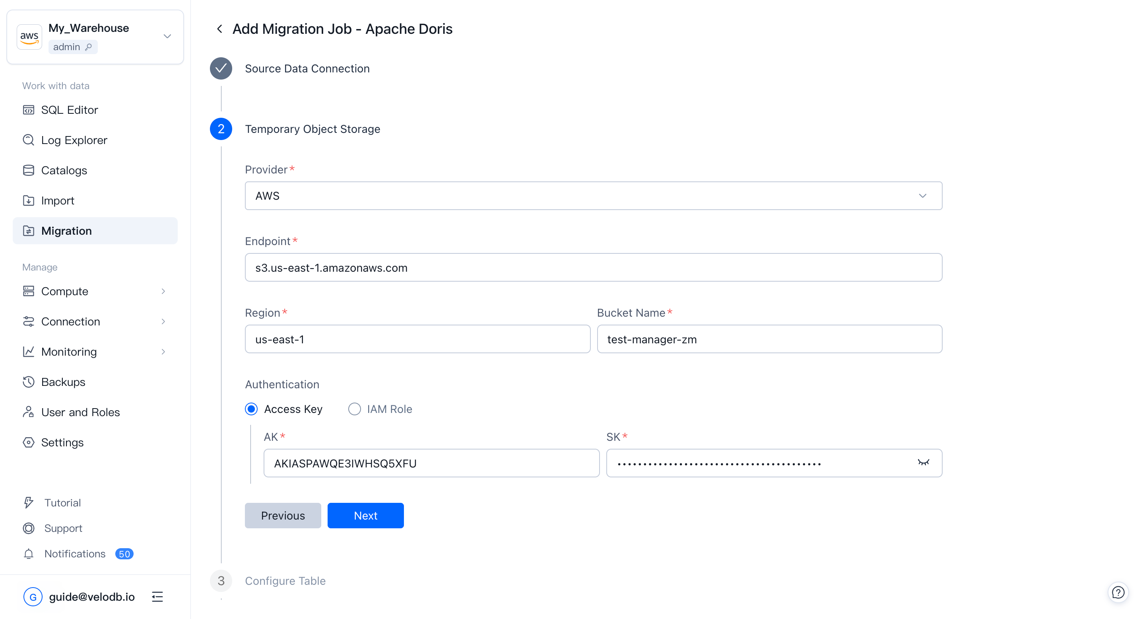Image resolution: width=1145 pixels, height=619 pixels.
Task: Open the Notifications bell
Action: coord(29,554)
